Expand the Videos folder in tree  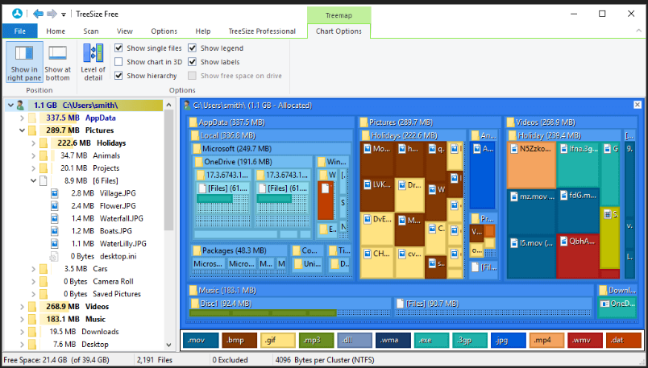22,307
